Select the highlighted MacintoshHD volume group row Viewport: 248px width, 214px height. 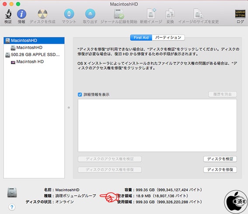[x=34, y=41]
